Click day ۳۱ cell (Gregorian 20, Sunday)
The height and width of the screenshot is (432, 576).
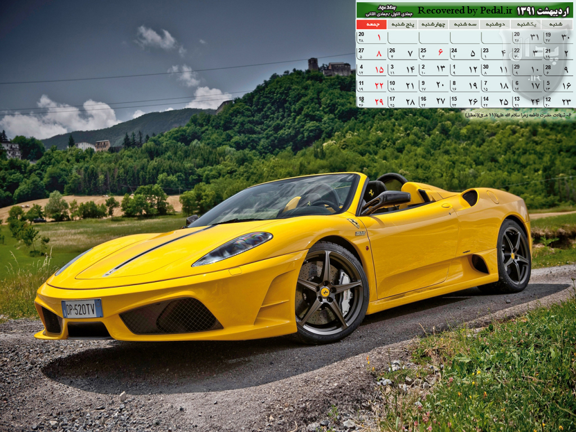click(527, 37)
